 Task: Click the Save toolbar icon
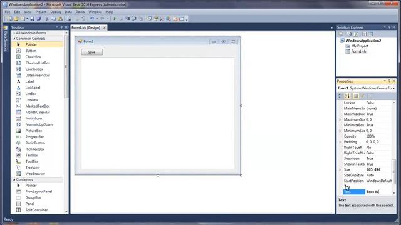33,19
